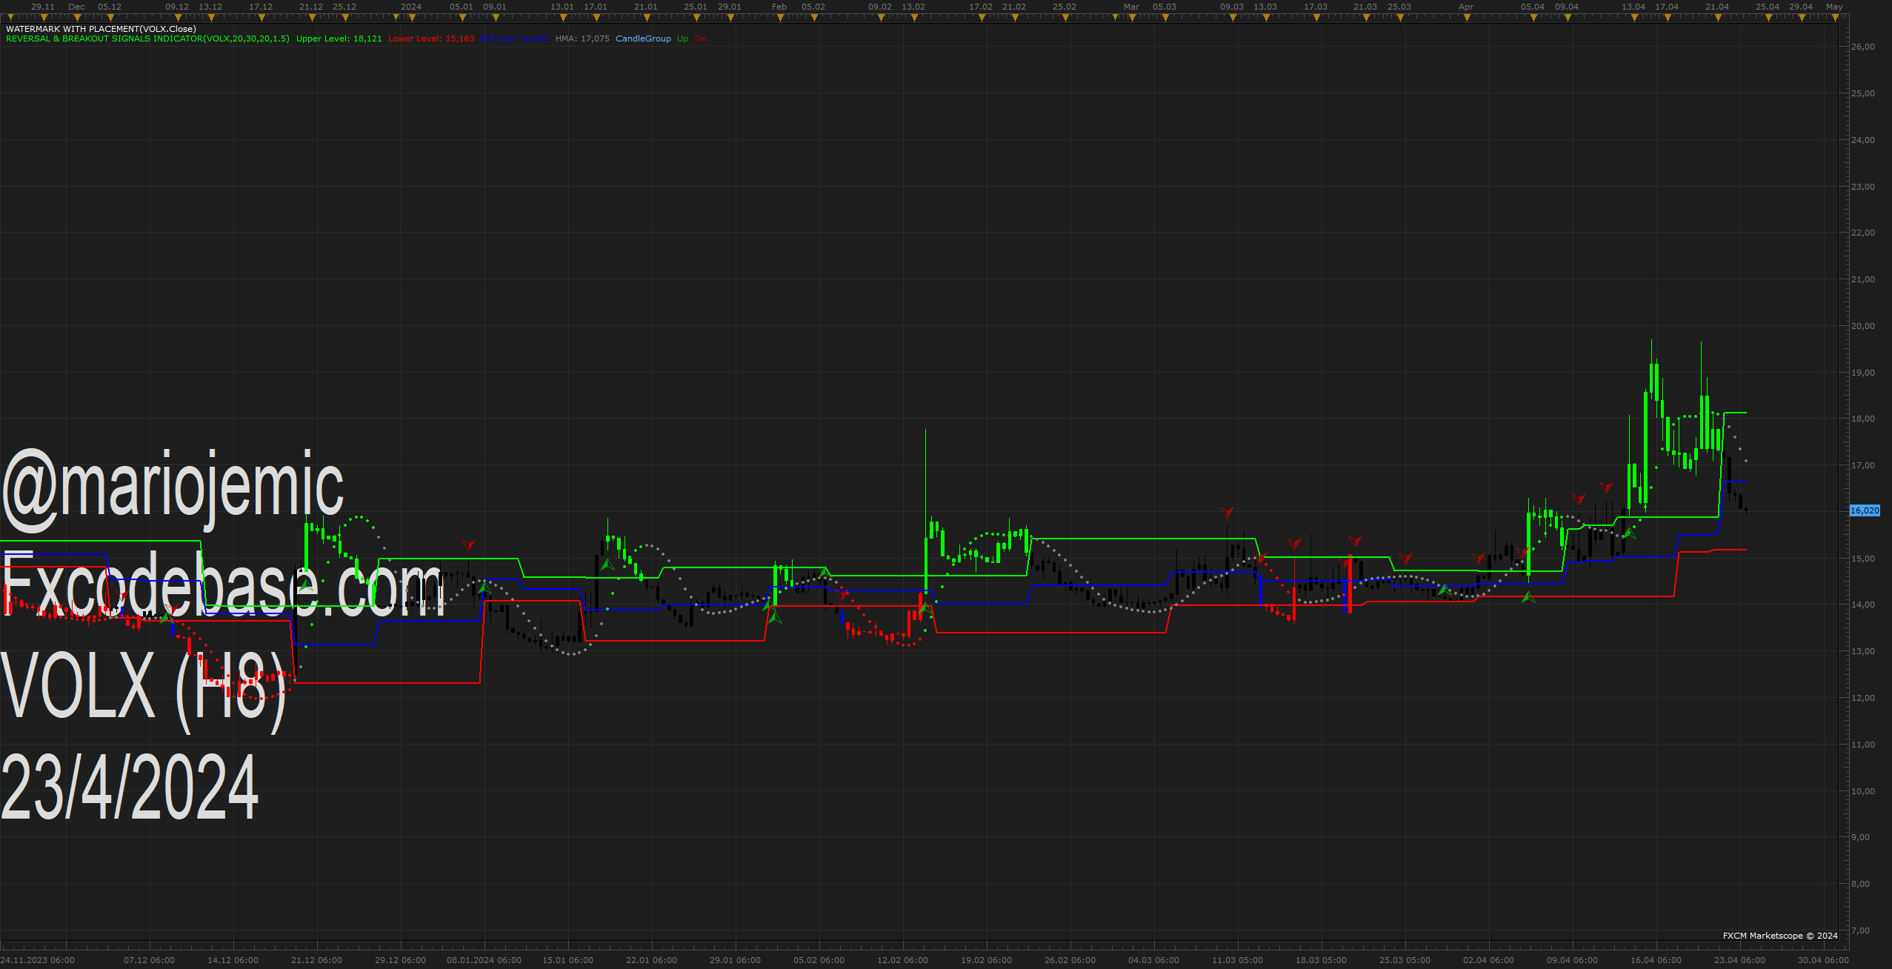Click the yellow marker under 13.12
The height and width of the screenshot is (969, 1892).
click(211, 17)
